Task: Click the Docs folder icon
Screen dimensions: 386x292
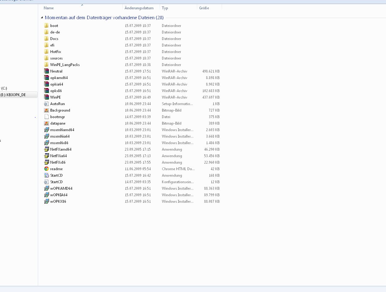Action: coord(47,39)
